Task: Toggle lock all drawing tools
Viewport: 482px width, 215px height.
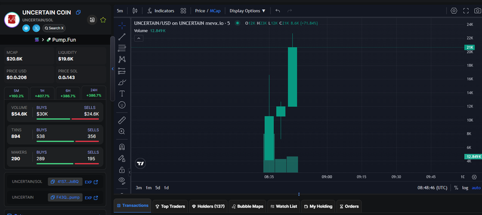Action: pos(122,169)
